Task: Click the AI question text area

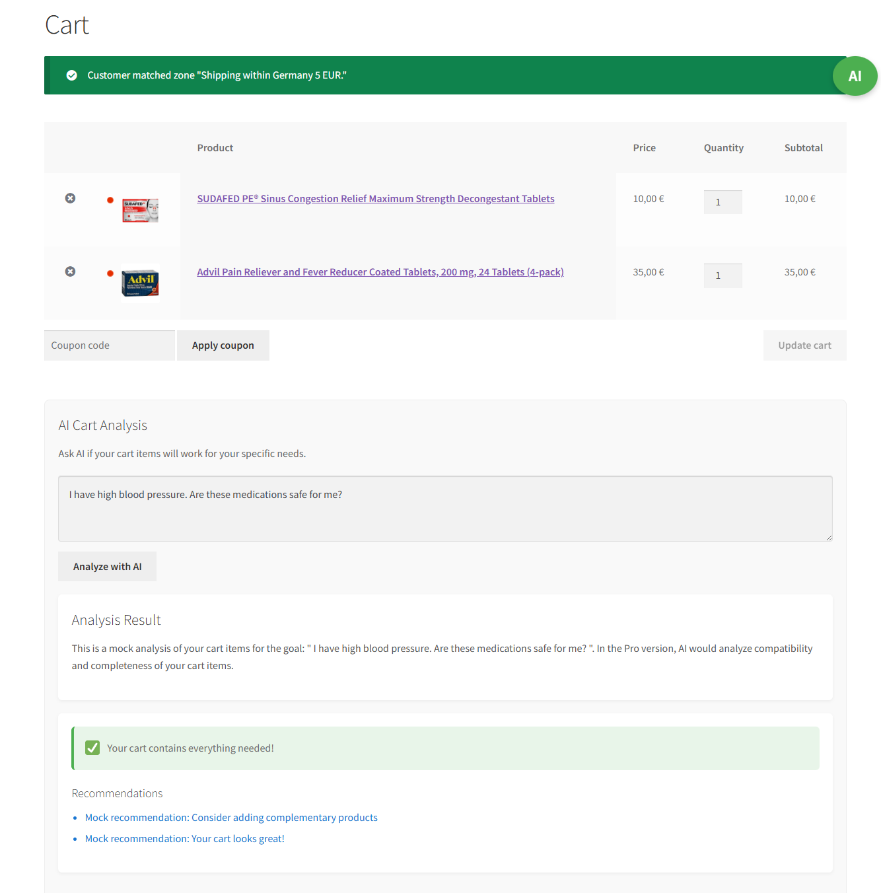Action: pos(445,509)
